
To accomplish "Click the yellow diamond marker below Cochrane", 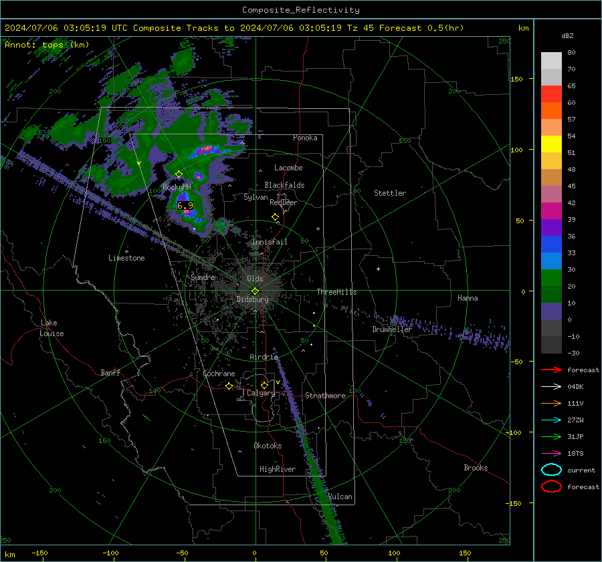I will 229,386.
